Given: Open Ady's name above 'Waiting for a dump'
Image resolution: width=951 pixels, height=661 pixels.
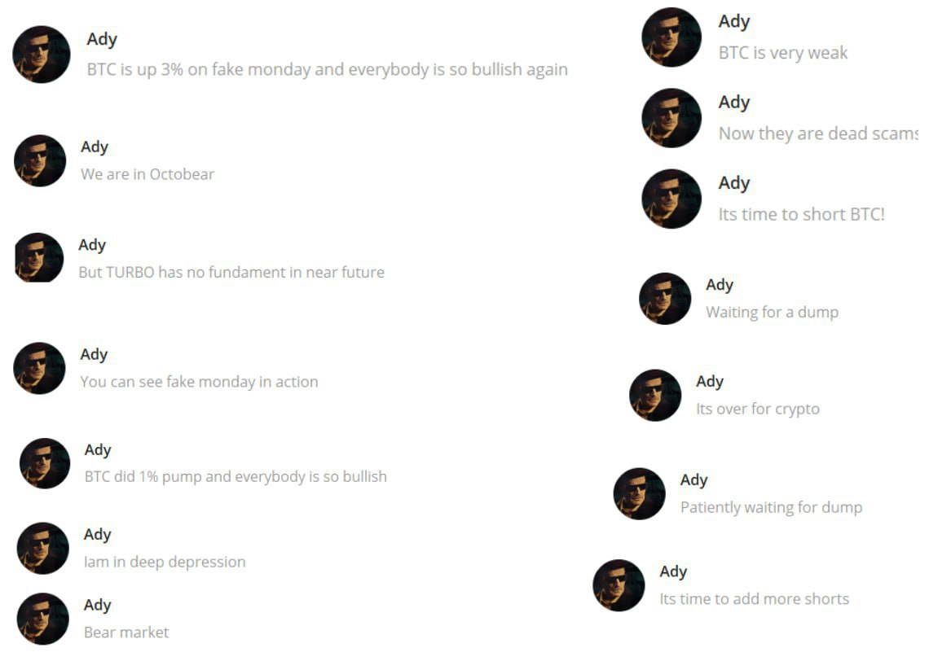Looking at the screenshot, I should [x=720, y=285].
